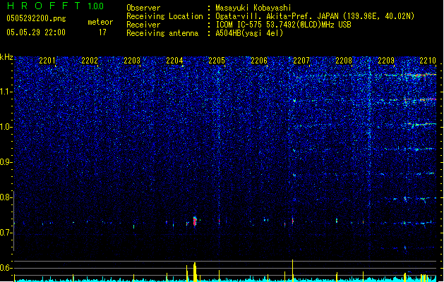
Task: Click the date stamp 05.05.29 22:00
Action: tap(36, 32)
